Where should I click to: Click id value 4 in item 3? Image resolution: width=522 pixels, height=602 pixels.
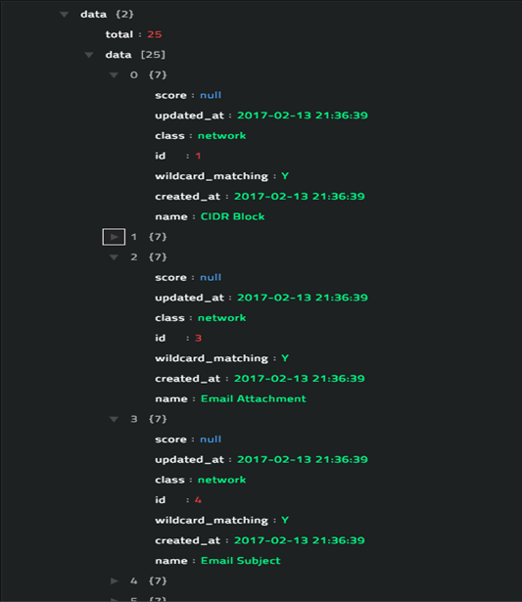coord(198,500)
